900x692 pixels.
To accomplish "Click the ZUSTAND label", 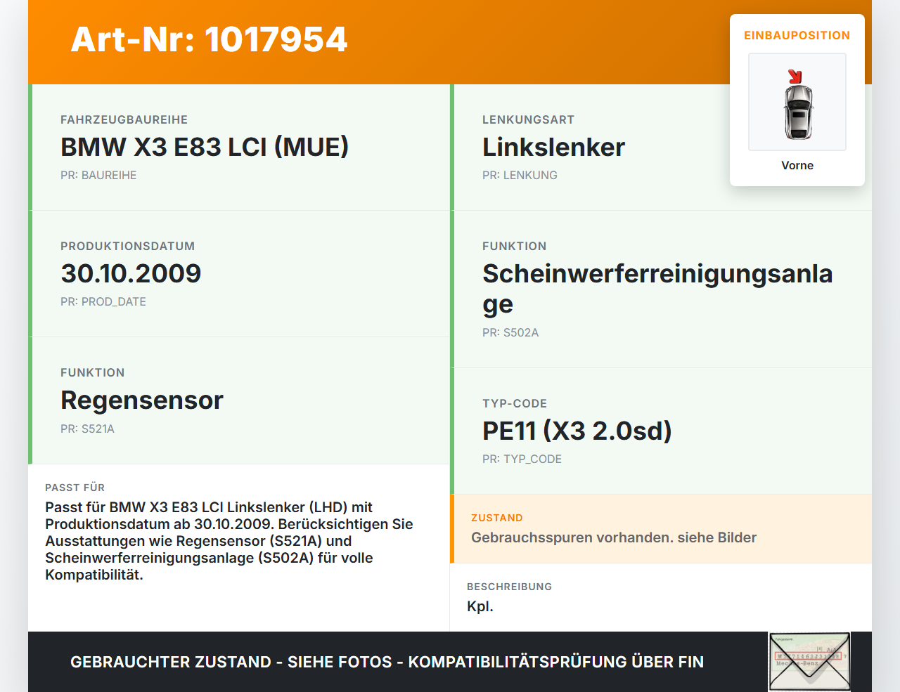I will click(x=497, y=518).
